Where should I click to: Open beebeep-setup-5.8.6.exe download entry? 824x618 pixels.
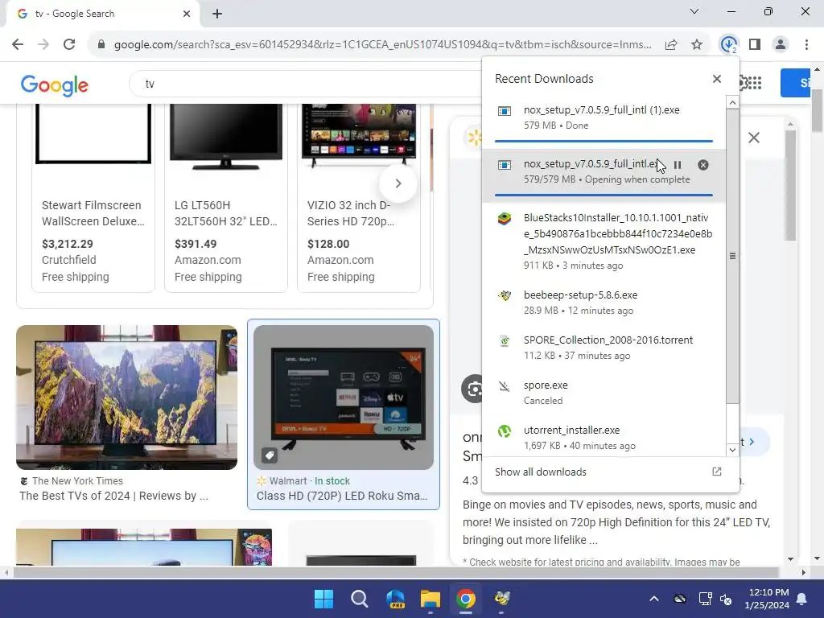point(604,303)
